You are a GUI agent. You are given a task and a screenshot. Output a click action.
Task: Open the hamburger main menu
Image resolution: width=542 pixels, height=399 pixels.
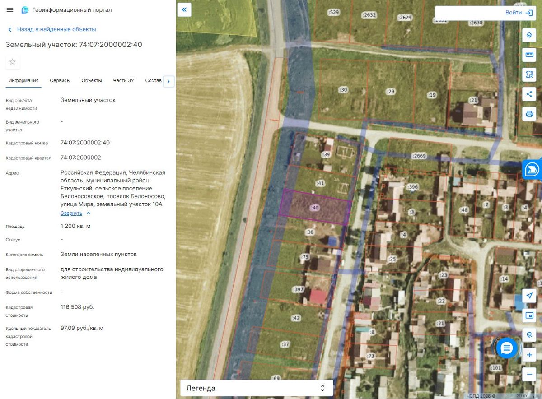[10, 10]
